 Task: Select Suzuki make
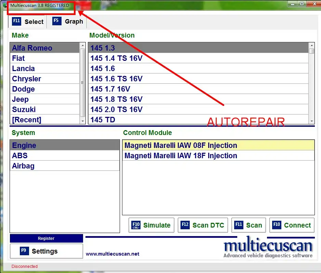click(45, 109)
